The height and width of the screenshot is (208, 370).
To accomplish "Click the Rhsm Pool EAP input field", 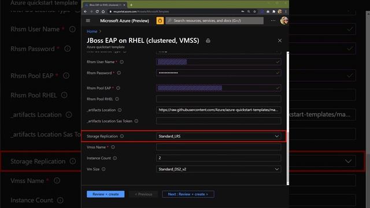I will coord(219,88).
